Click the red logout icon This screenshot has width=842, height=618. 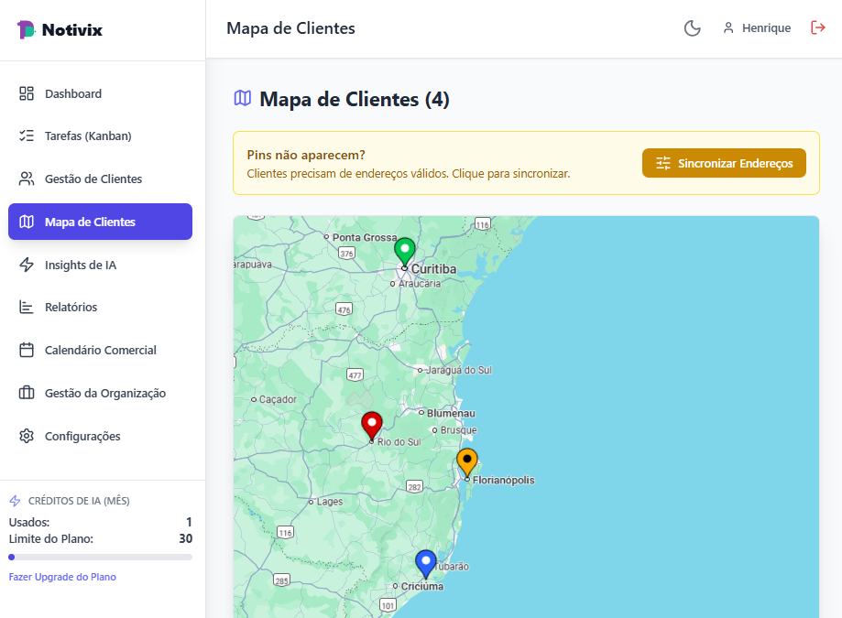pos(817,27)
